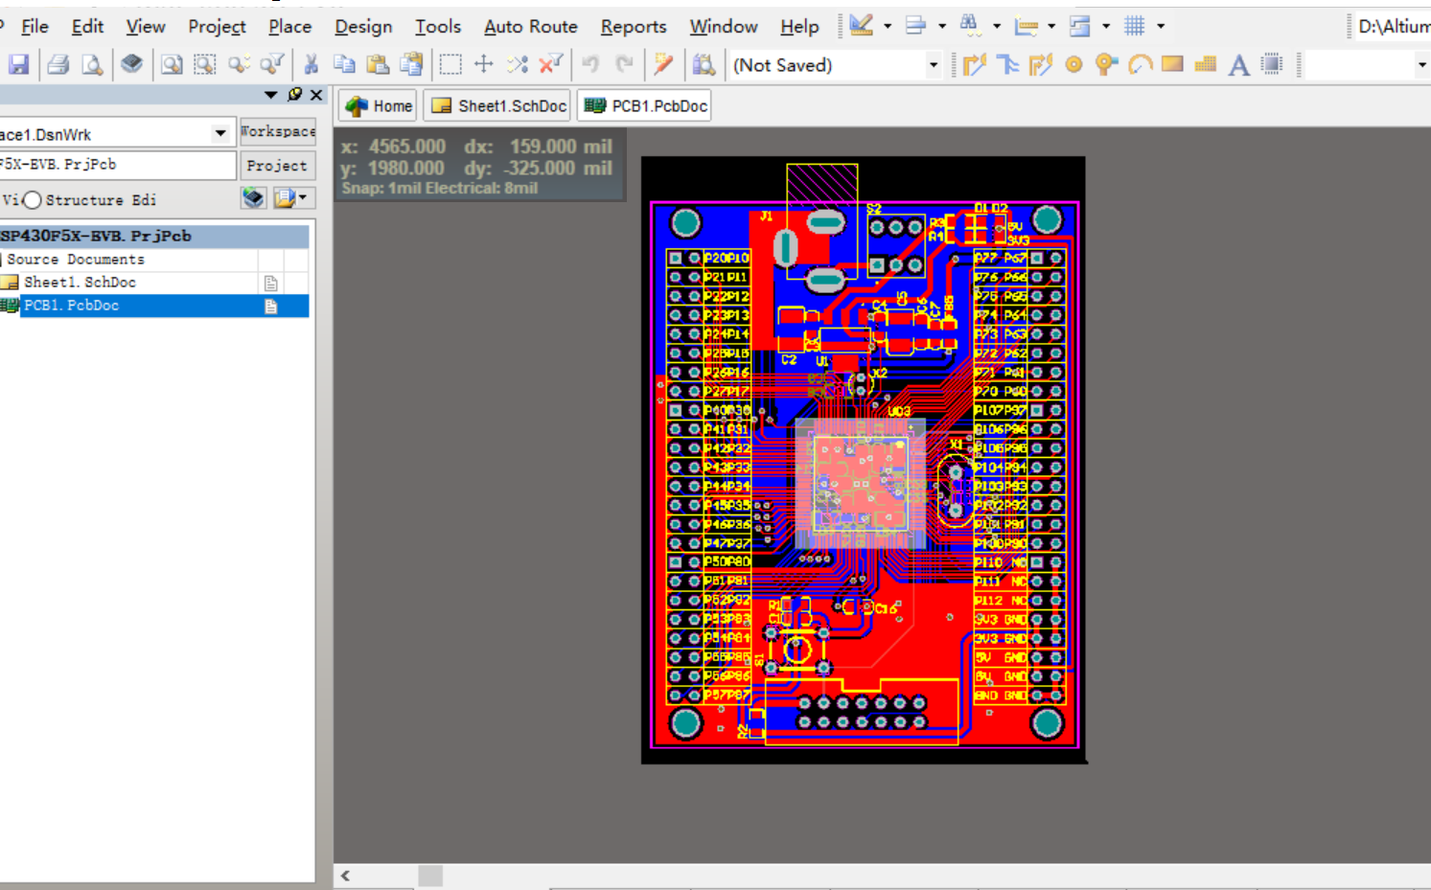Click Zoom Filtered Objects icon
The width and height of the screenshot is (1431, 890).
pyautogui.click(x=272, y=65)
